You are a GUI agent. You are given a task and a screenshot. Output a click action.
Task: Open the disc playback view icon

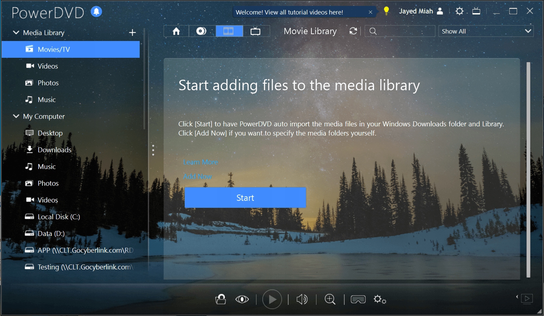(x=201, y=31)
